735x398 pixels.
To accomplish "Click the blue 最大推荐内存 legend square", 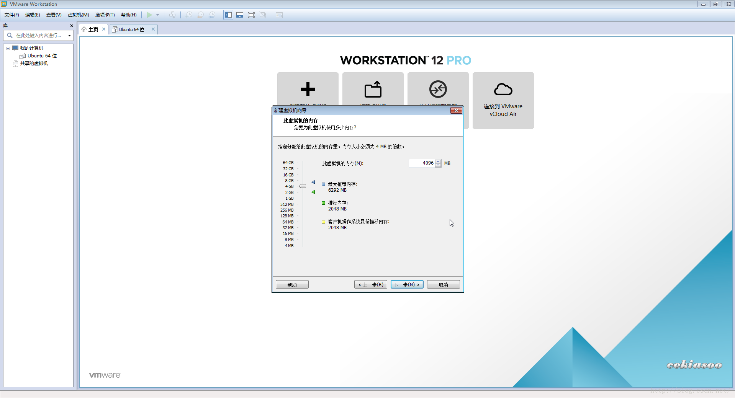I will pyautogui.click(x=324, y=184).
